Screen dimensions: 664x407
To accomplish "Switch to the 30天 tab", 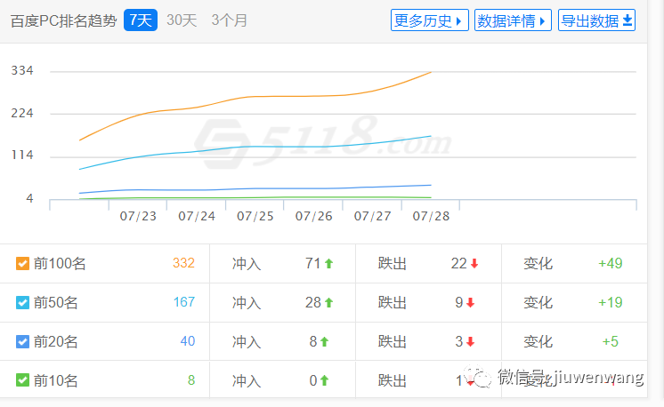I will [x=182, y=20].
